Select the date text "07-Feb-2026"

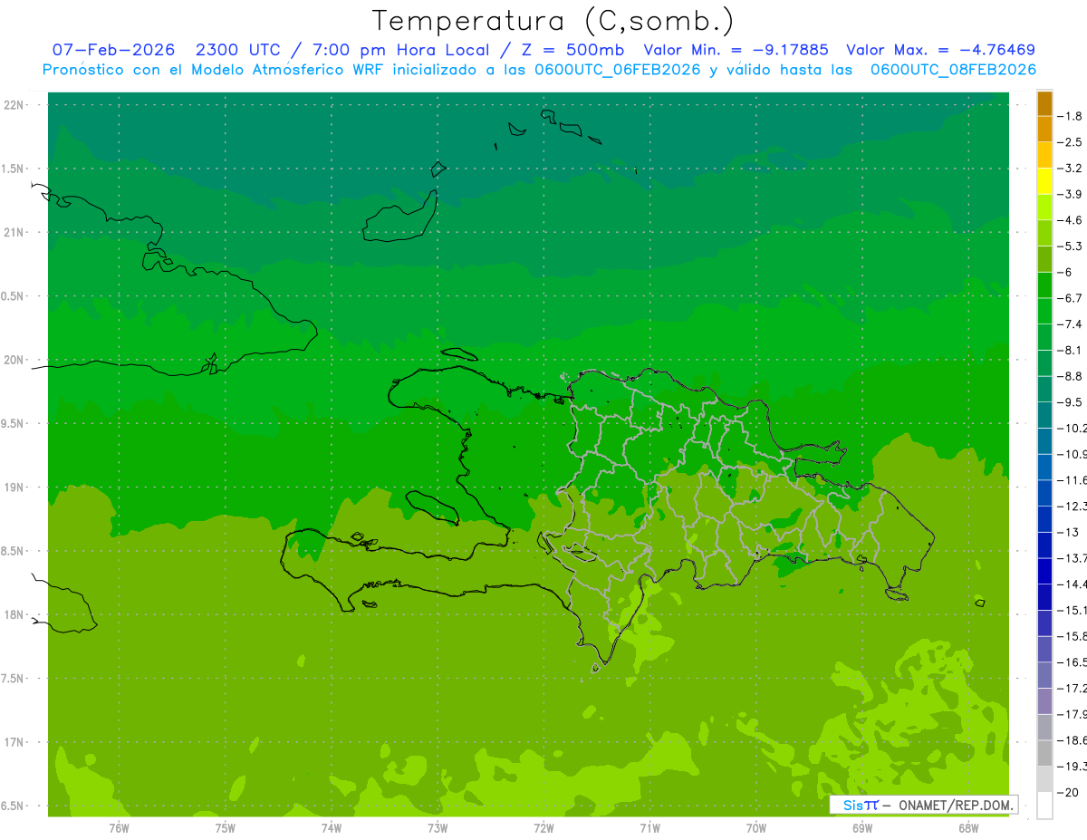[x=113, y=50]
